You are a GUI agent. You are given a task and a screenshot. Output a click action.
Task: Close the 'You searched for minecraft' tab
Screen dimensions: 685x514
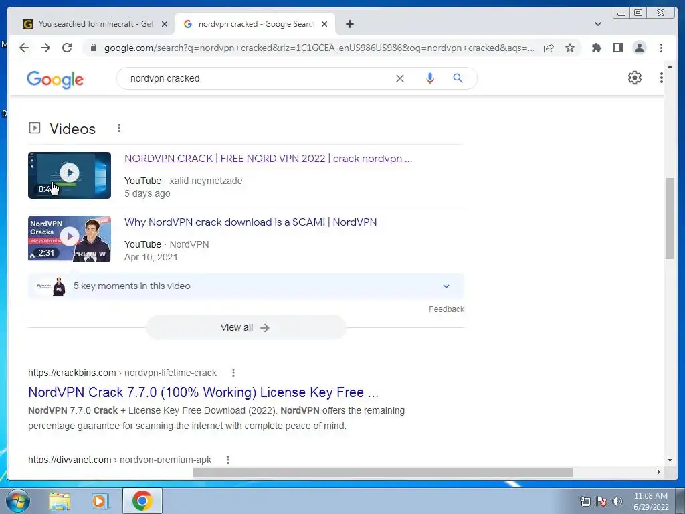[165, 24]
